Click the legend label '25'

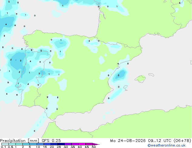point(59,147)
